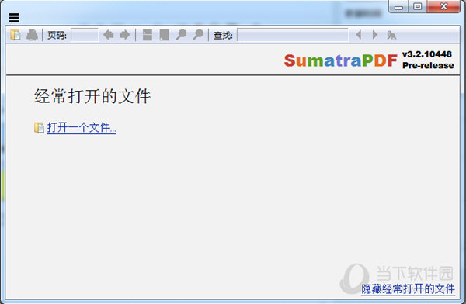
Task: Click the 经常打开的文件 heading
Action: point(92,96)
